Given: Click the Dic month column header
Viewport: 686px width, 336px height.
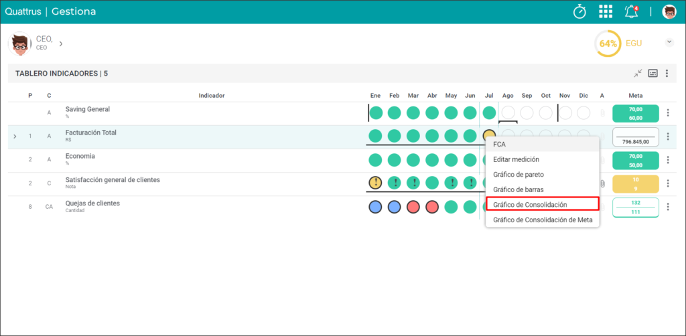Looking at the screenshot, I should (584, 95).
